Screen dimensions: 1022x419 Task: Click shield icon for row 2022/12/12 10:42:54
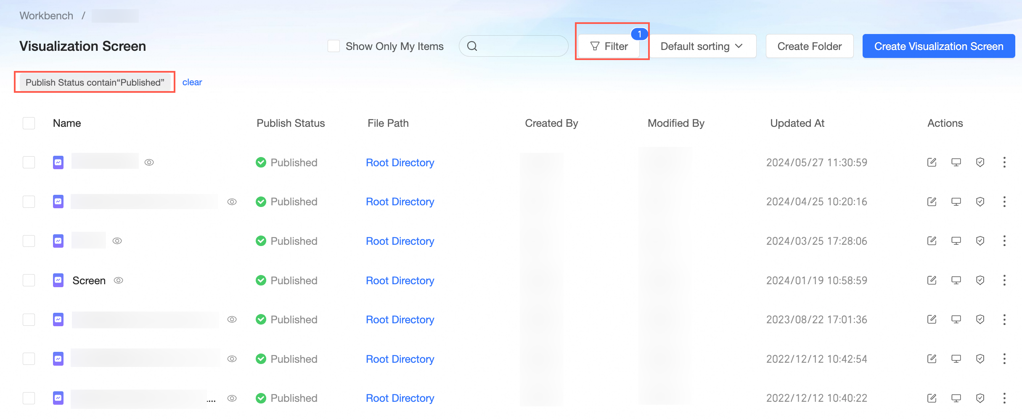tap(980, 359)
